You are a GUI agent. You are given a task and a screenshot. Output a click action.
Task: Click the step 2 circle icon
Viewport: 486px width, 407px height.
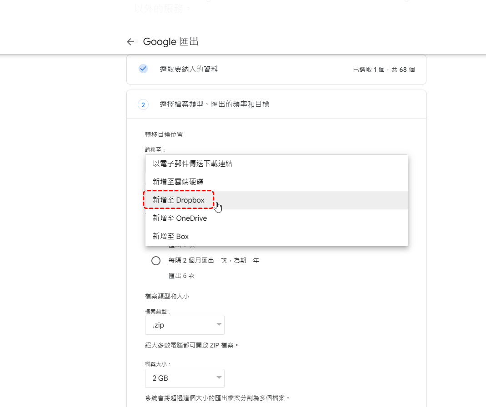tap(143, 104)
